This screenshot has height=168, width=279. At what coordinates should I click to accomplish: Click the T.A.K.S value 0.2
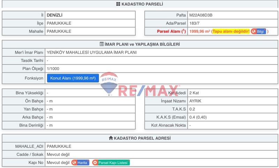(192, 109)
